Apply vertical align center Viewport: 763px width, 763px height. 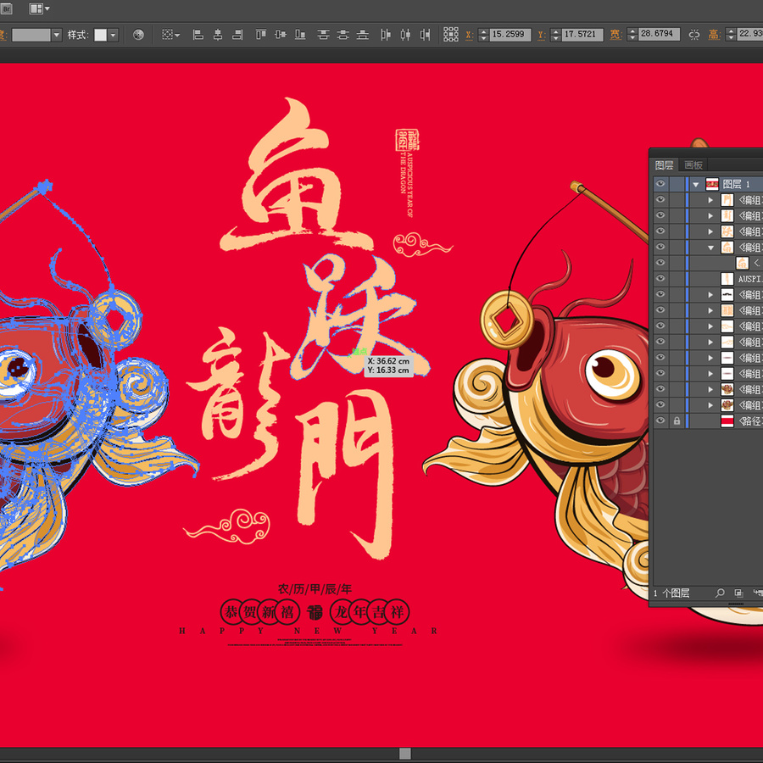(281, 35)
